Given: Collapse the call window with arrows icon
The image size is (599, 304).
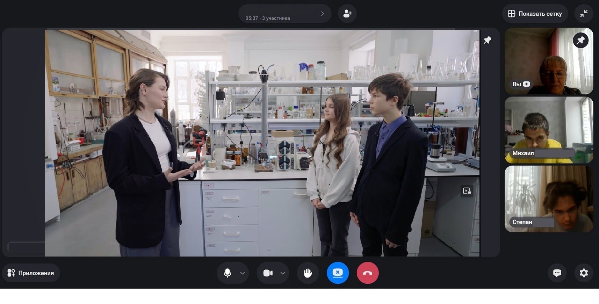Looking at the screenshot, I should coord(584,14).
